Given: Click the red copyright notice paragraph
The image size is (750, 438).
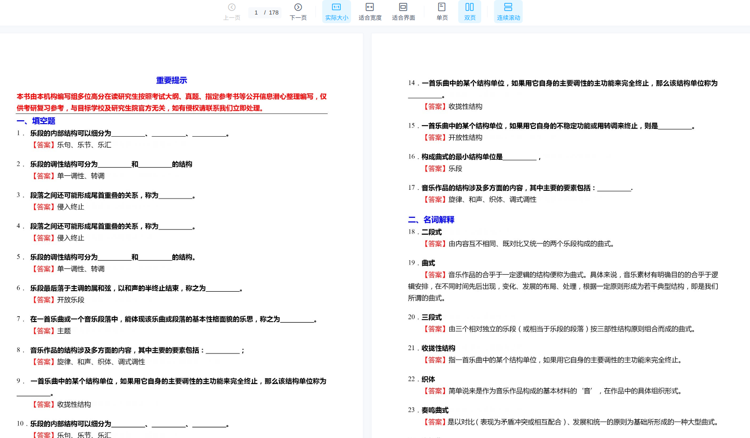Looking at the screenshot, I should click(171, 102).
